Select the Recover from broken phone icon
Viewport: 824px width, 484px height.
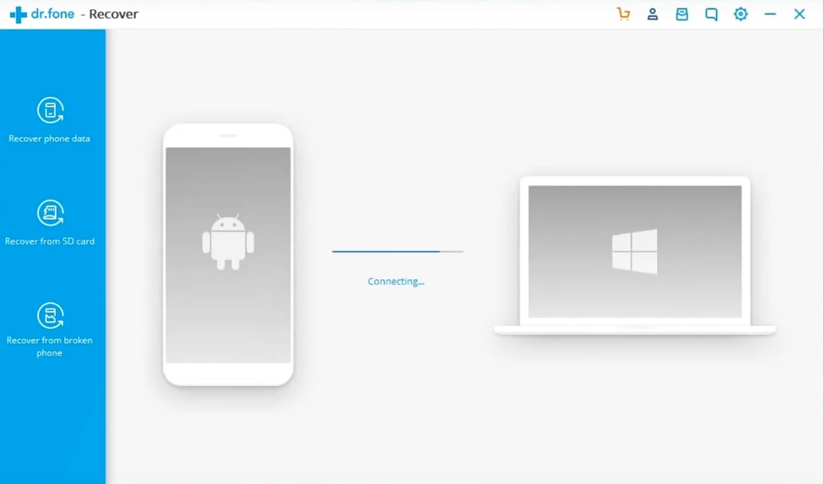pos(51,315)
